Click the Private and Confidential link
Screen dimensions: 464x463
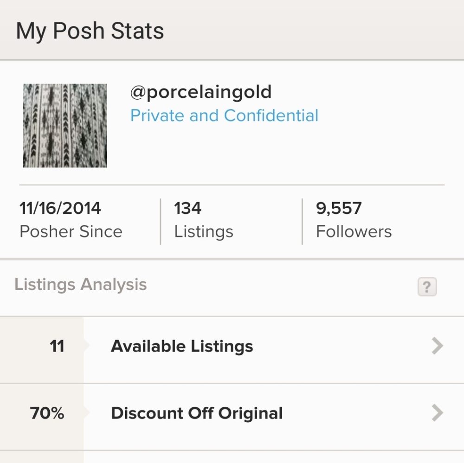(x=225, y=116)
